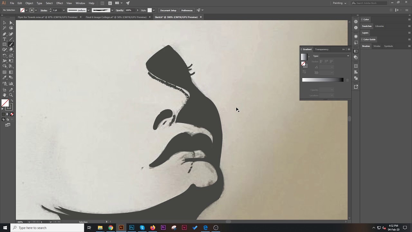Image resolution: width=412 pixels, height=232 pixels.
Task: Click the Document Setup button
Action: coord(168,10)
